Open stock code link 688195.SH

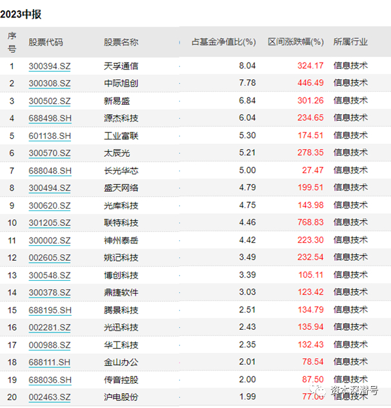[50, 310]
